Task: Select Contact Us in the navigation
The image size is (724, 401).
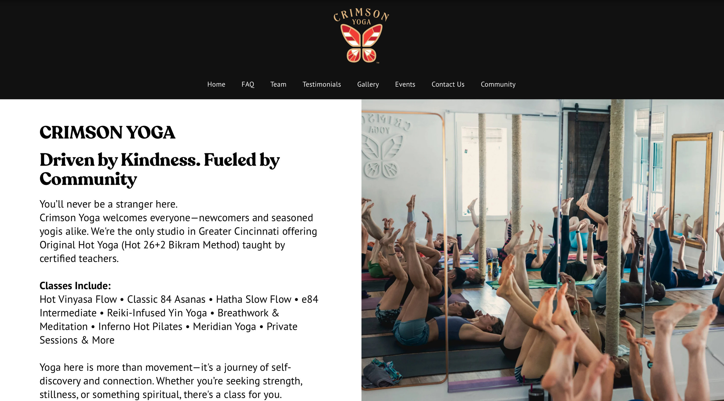Action: (448, 84)
